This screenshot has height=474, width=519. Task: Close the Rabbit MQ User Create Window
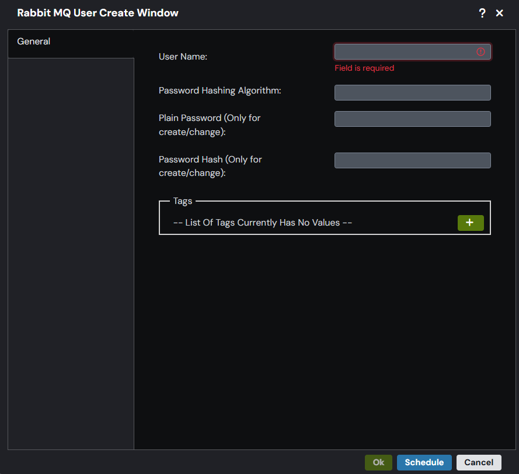point(500,13)
